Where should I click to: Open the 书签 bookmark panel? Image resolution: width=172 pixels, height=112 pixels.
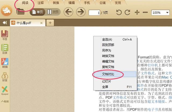(x=5, y=35)
